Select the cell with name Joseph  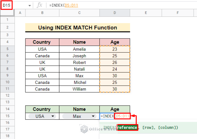79,56
